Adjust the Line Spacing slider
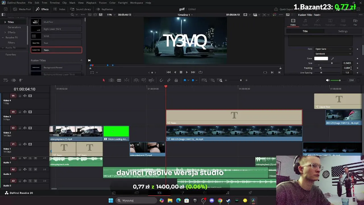The width and height of the screenshot is (364, 205). (321, 73)
